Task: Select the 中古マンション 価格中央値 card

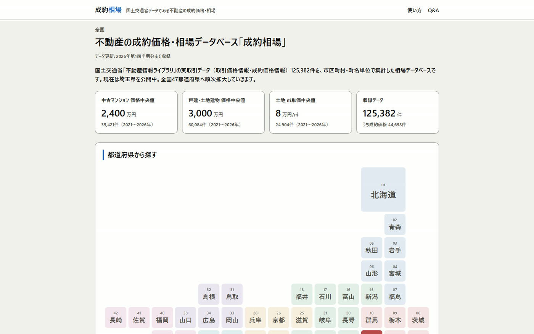Action: pos(136,112)
